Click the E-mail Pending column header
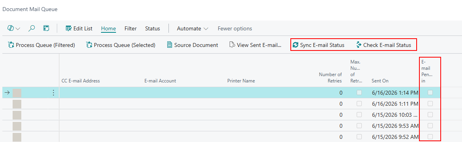462x142 pixels. point(427,71)
